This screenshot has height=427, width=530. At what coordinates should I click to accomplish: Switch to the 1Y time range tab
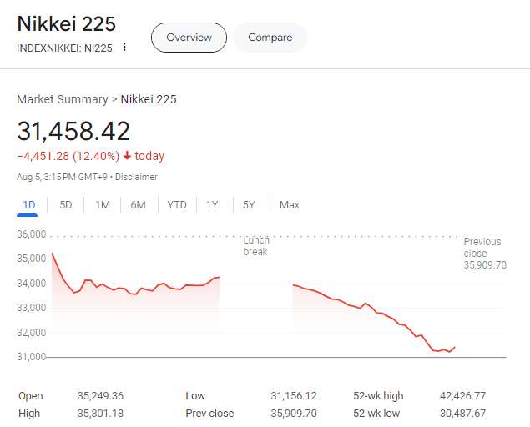(212, 205)
